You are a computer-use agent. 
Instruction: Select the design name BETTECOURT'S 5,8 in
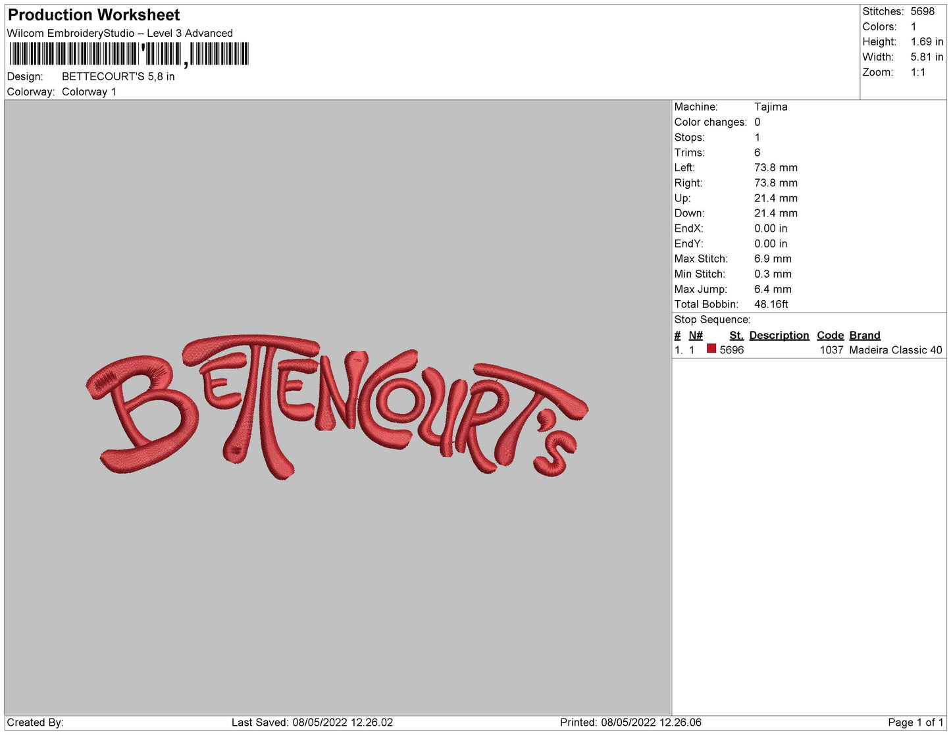click(118, 76)
